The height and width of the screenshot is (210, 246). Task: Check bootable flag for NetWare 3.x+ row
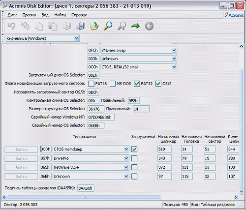[x=134, y=167]
